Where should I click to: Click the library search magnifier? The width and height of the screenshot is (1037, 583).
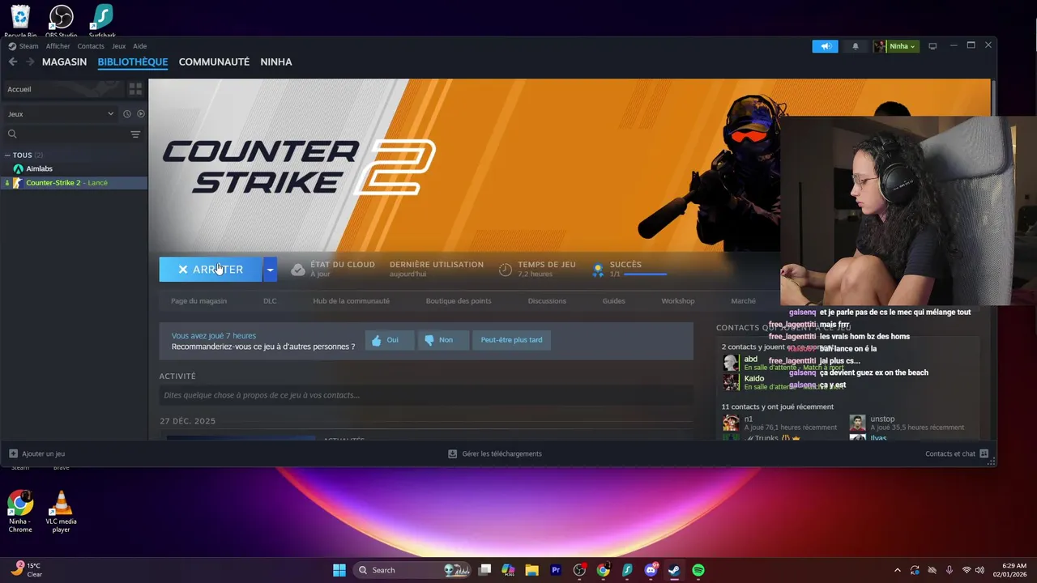pyautogui.click(x=12, y=134)
